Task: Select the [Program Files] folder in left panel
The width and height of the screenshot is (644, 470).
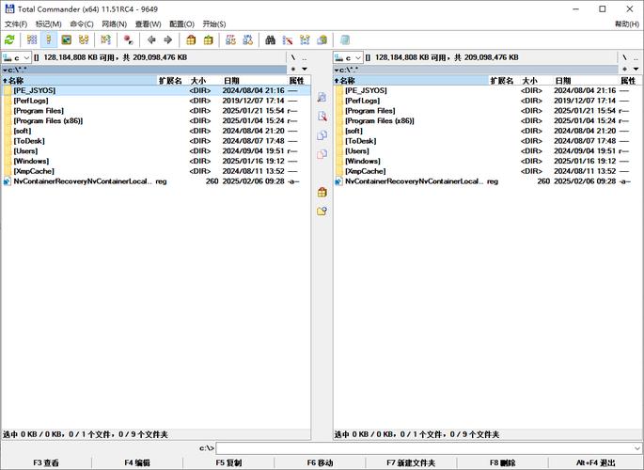Action: (39, 111)
